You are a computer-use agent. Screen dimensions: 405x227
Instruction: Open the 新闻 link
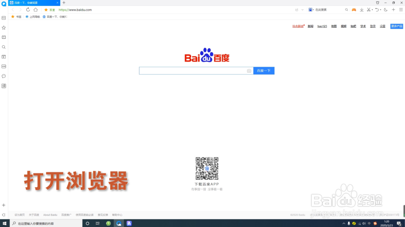pyautogui.click(x=311, y=26)
